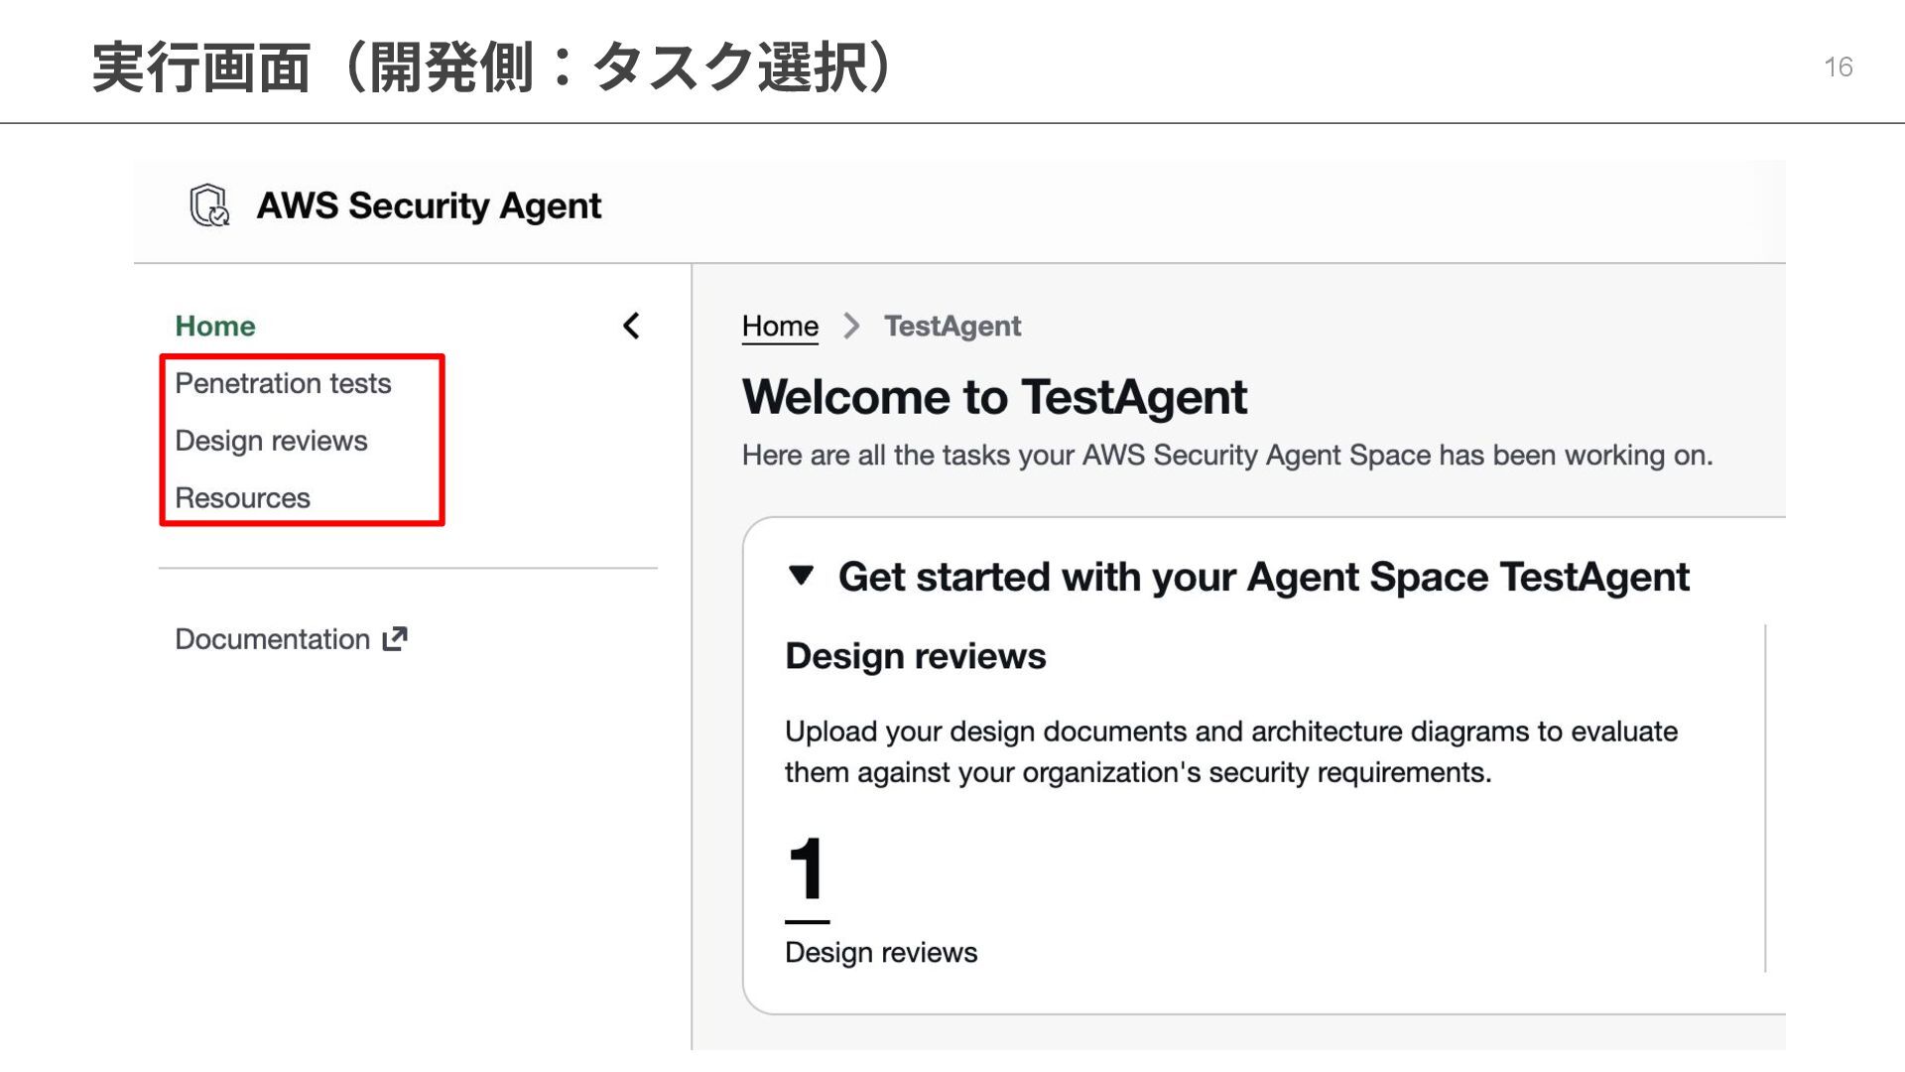Click the Home breadcrumb link
This screenshot has width=1905, height=1072.
(x=780, y=326)
